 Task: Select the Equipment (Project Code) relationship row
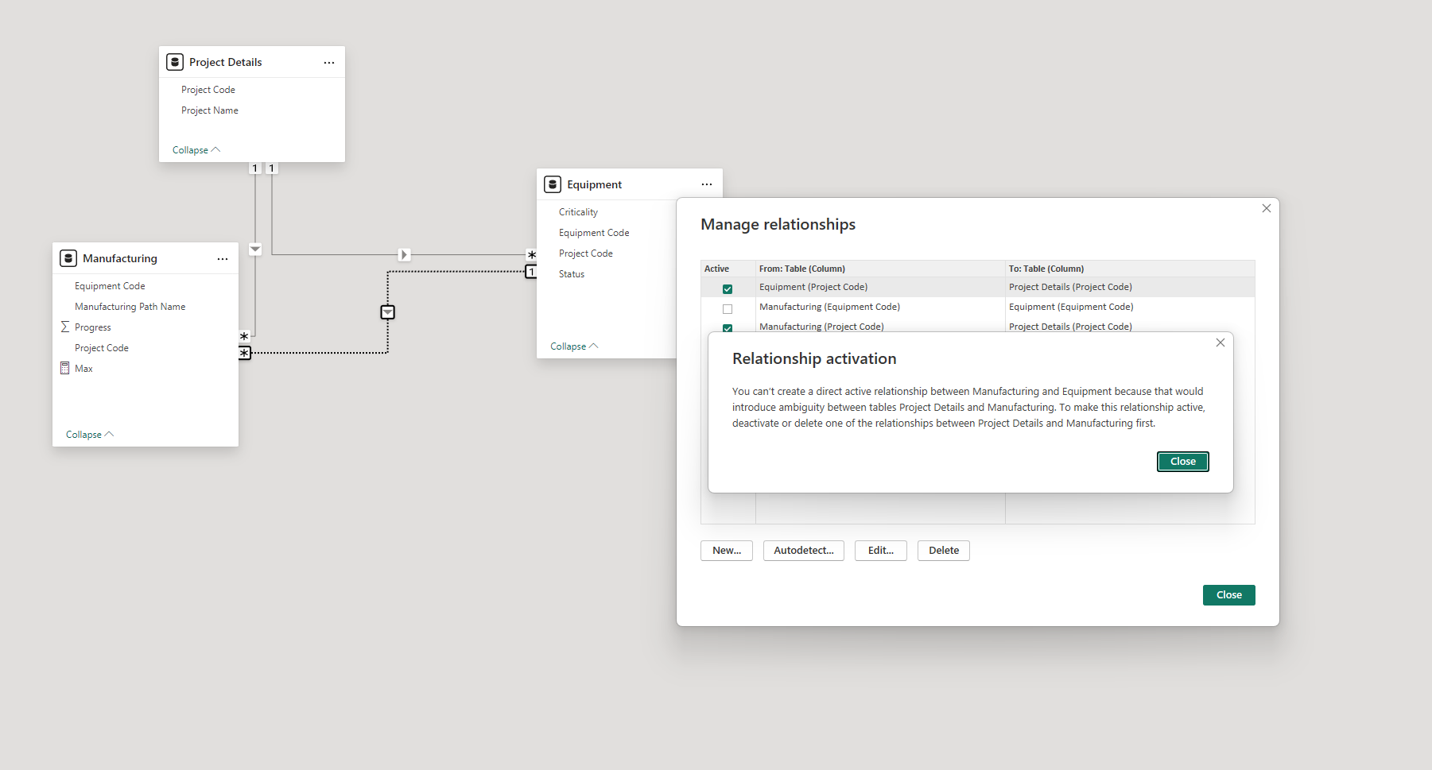point(978,287)
